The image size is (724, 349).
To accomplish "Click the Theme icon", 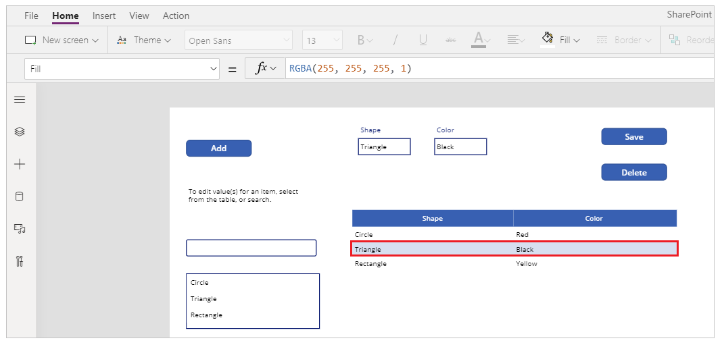I will coord(122,40).
